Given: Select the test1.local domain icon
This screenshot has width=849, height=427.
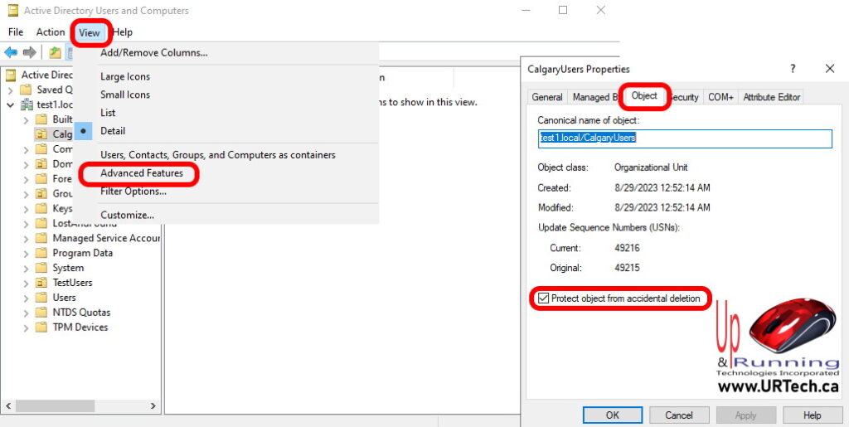Looking at the screenshot, I should click(27, 104).
